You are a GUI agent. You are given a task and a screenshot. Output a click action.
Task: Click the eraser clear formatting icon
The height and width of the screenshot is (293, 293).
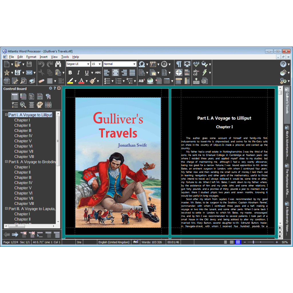click(x=41, y=81)
